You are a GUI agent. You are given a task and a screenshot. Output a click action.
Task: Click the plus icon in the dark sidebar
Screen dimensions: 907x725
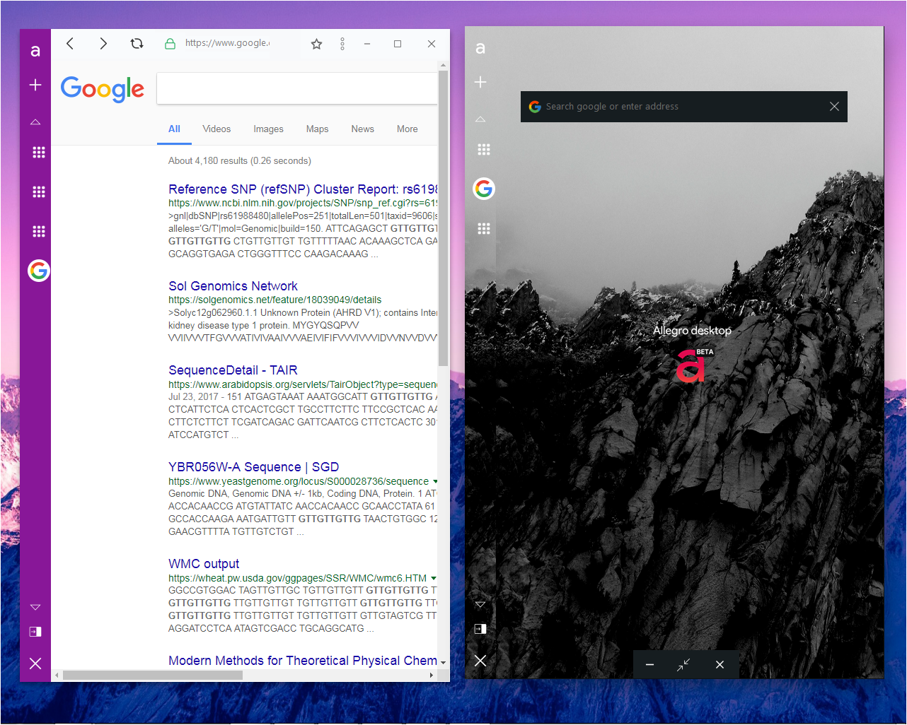(480, 82)
